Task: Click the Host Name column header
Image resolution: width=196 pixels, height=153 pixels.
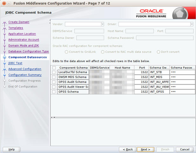Action: (x=122, y=68)
